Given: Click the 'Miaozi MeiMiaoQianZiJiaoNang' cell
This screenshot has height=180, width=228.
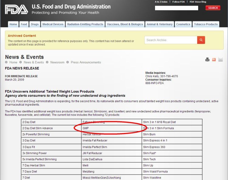Looking at the screenshot, I should point(112,177).
